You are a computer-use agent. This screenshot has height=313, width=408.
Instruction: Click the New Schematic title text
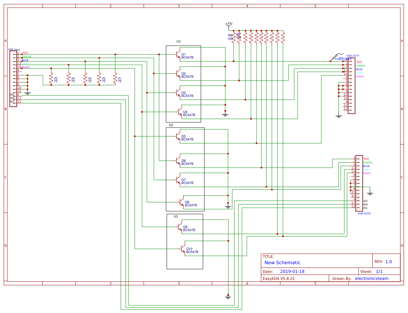point(282,262)
